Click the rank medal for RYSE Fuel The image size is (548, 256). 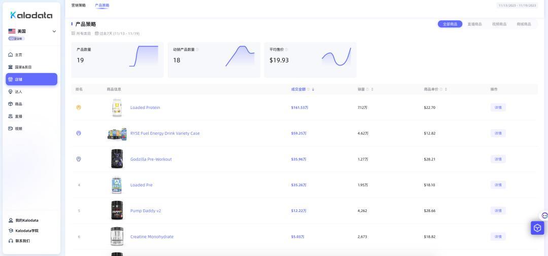79,133
